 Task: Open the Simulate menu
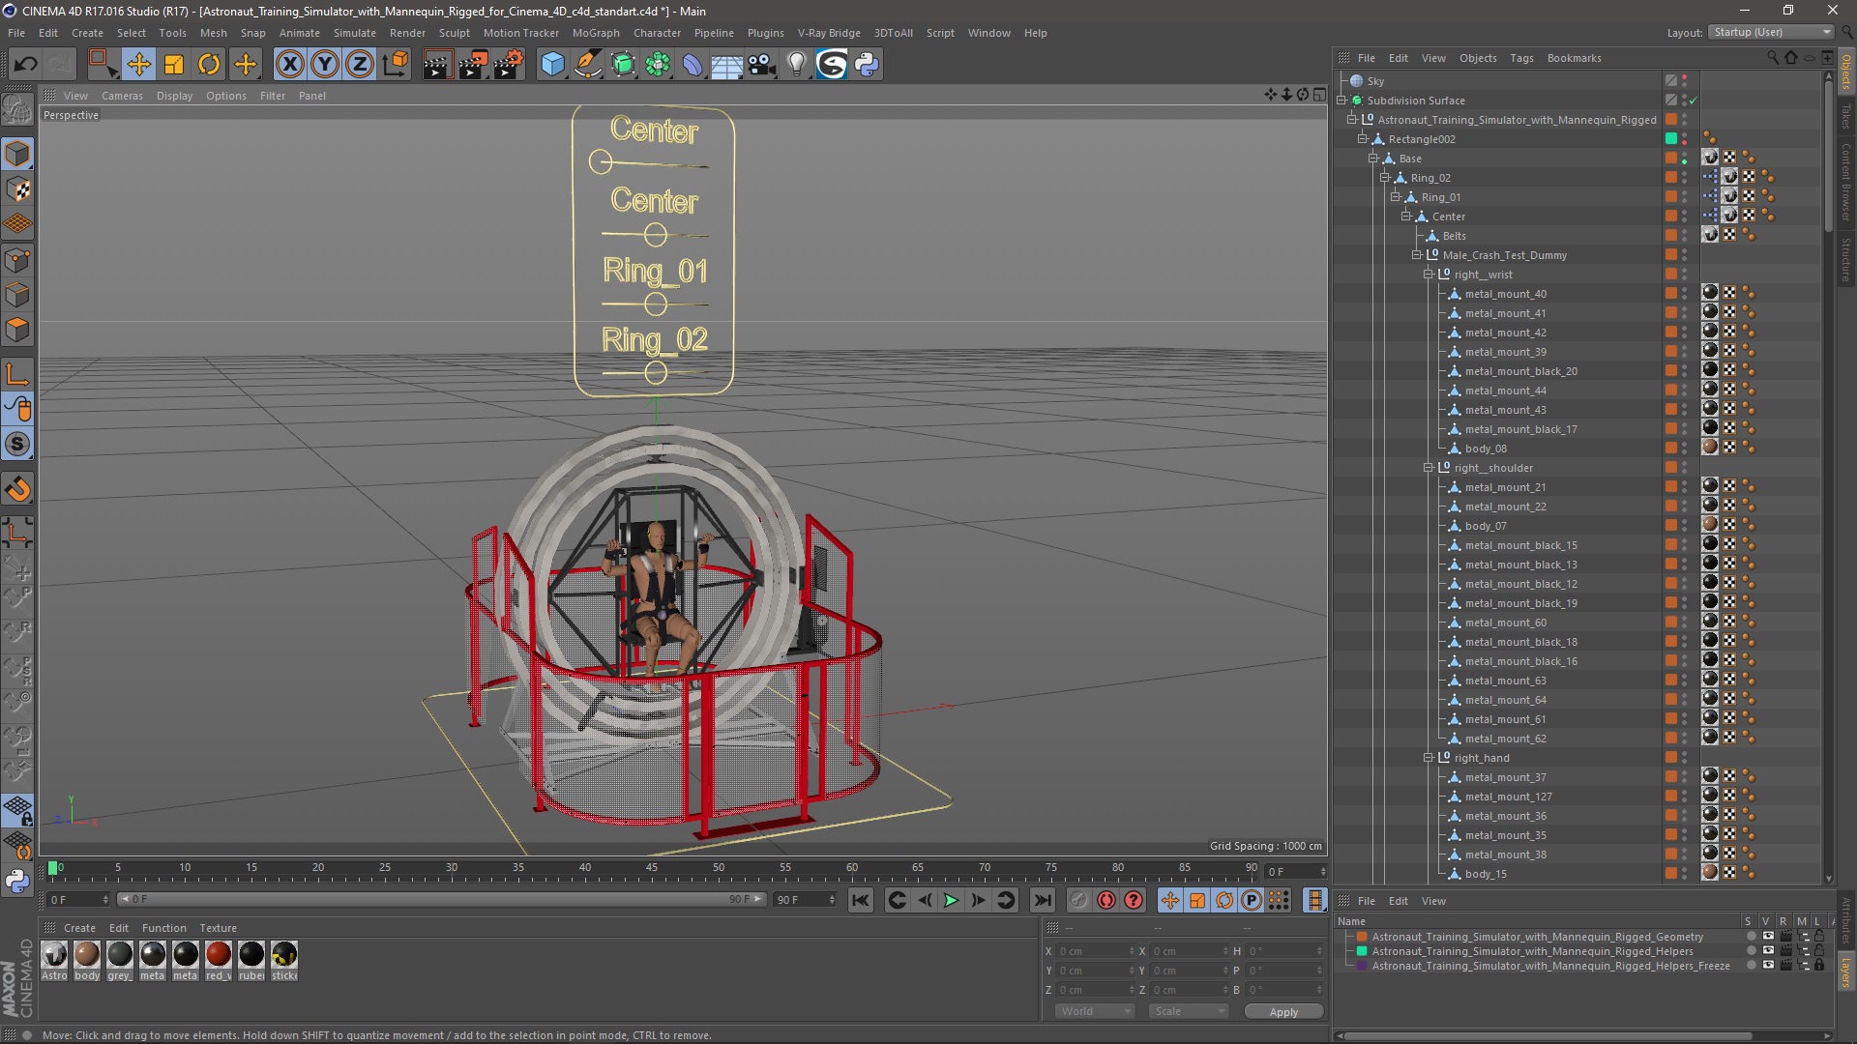click(x=354, y=33)
